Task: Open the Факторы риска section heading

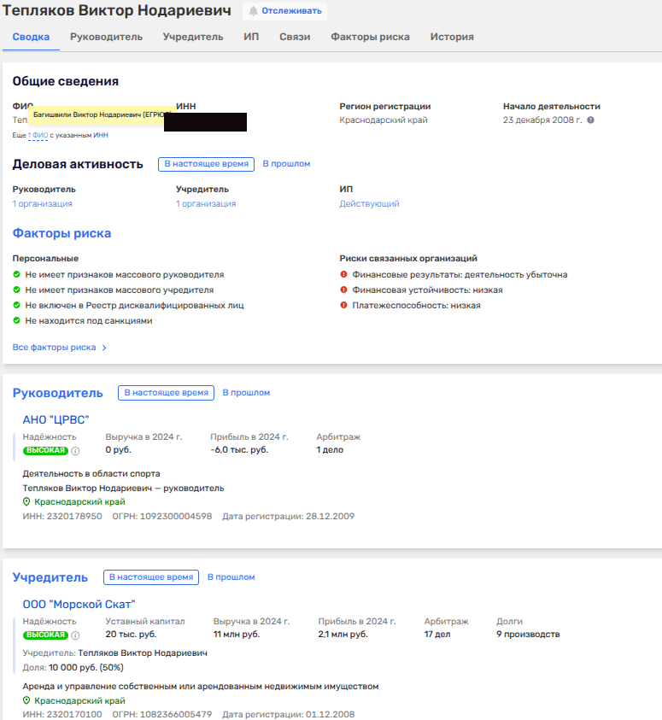Action: click(x=62, y=233)
